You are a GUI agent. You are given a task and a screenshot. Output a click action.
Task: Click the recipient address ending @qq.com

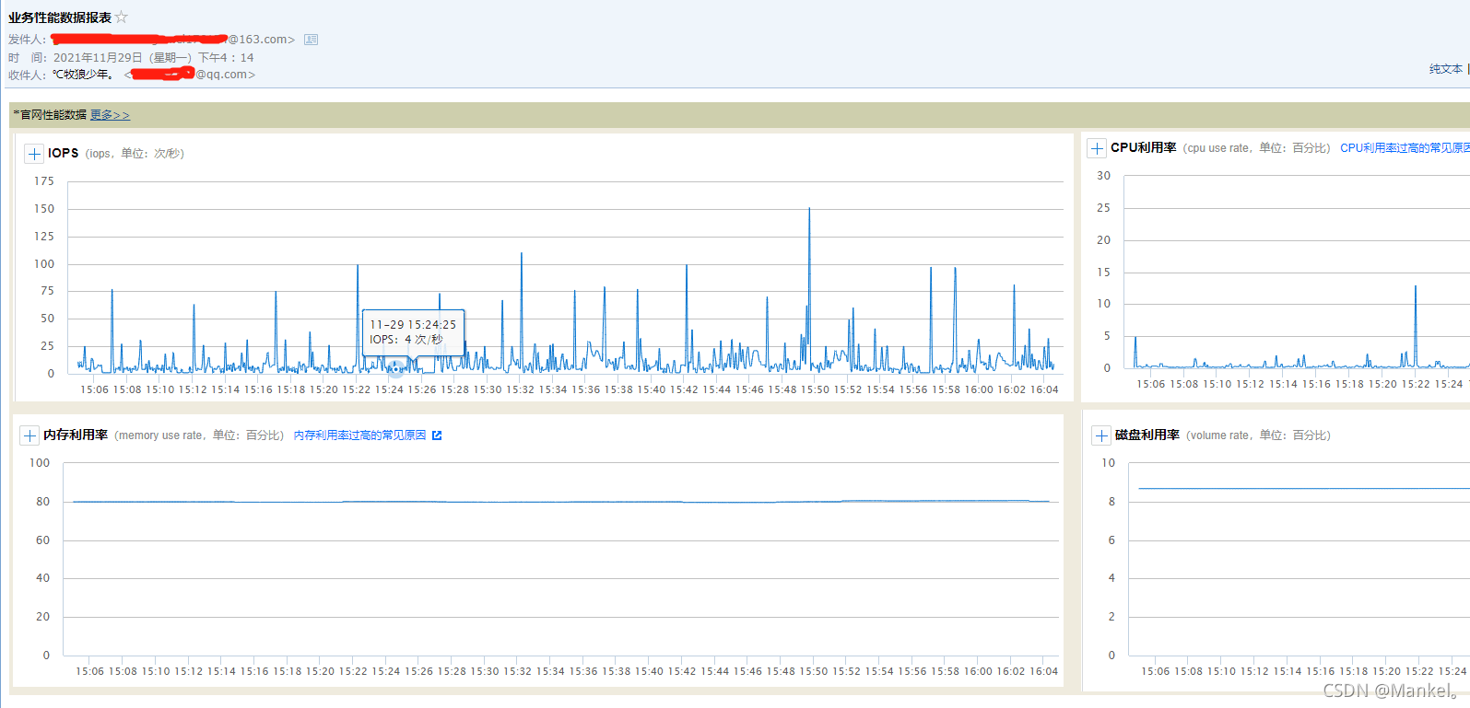point(190,75)
